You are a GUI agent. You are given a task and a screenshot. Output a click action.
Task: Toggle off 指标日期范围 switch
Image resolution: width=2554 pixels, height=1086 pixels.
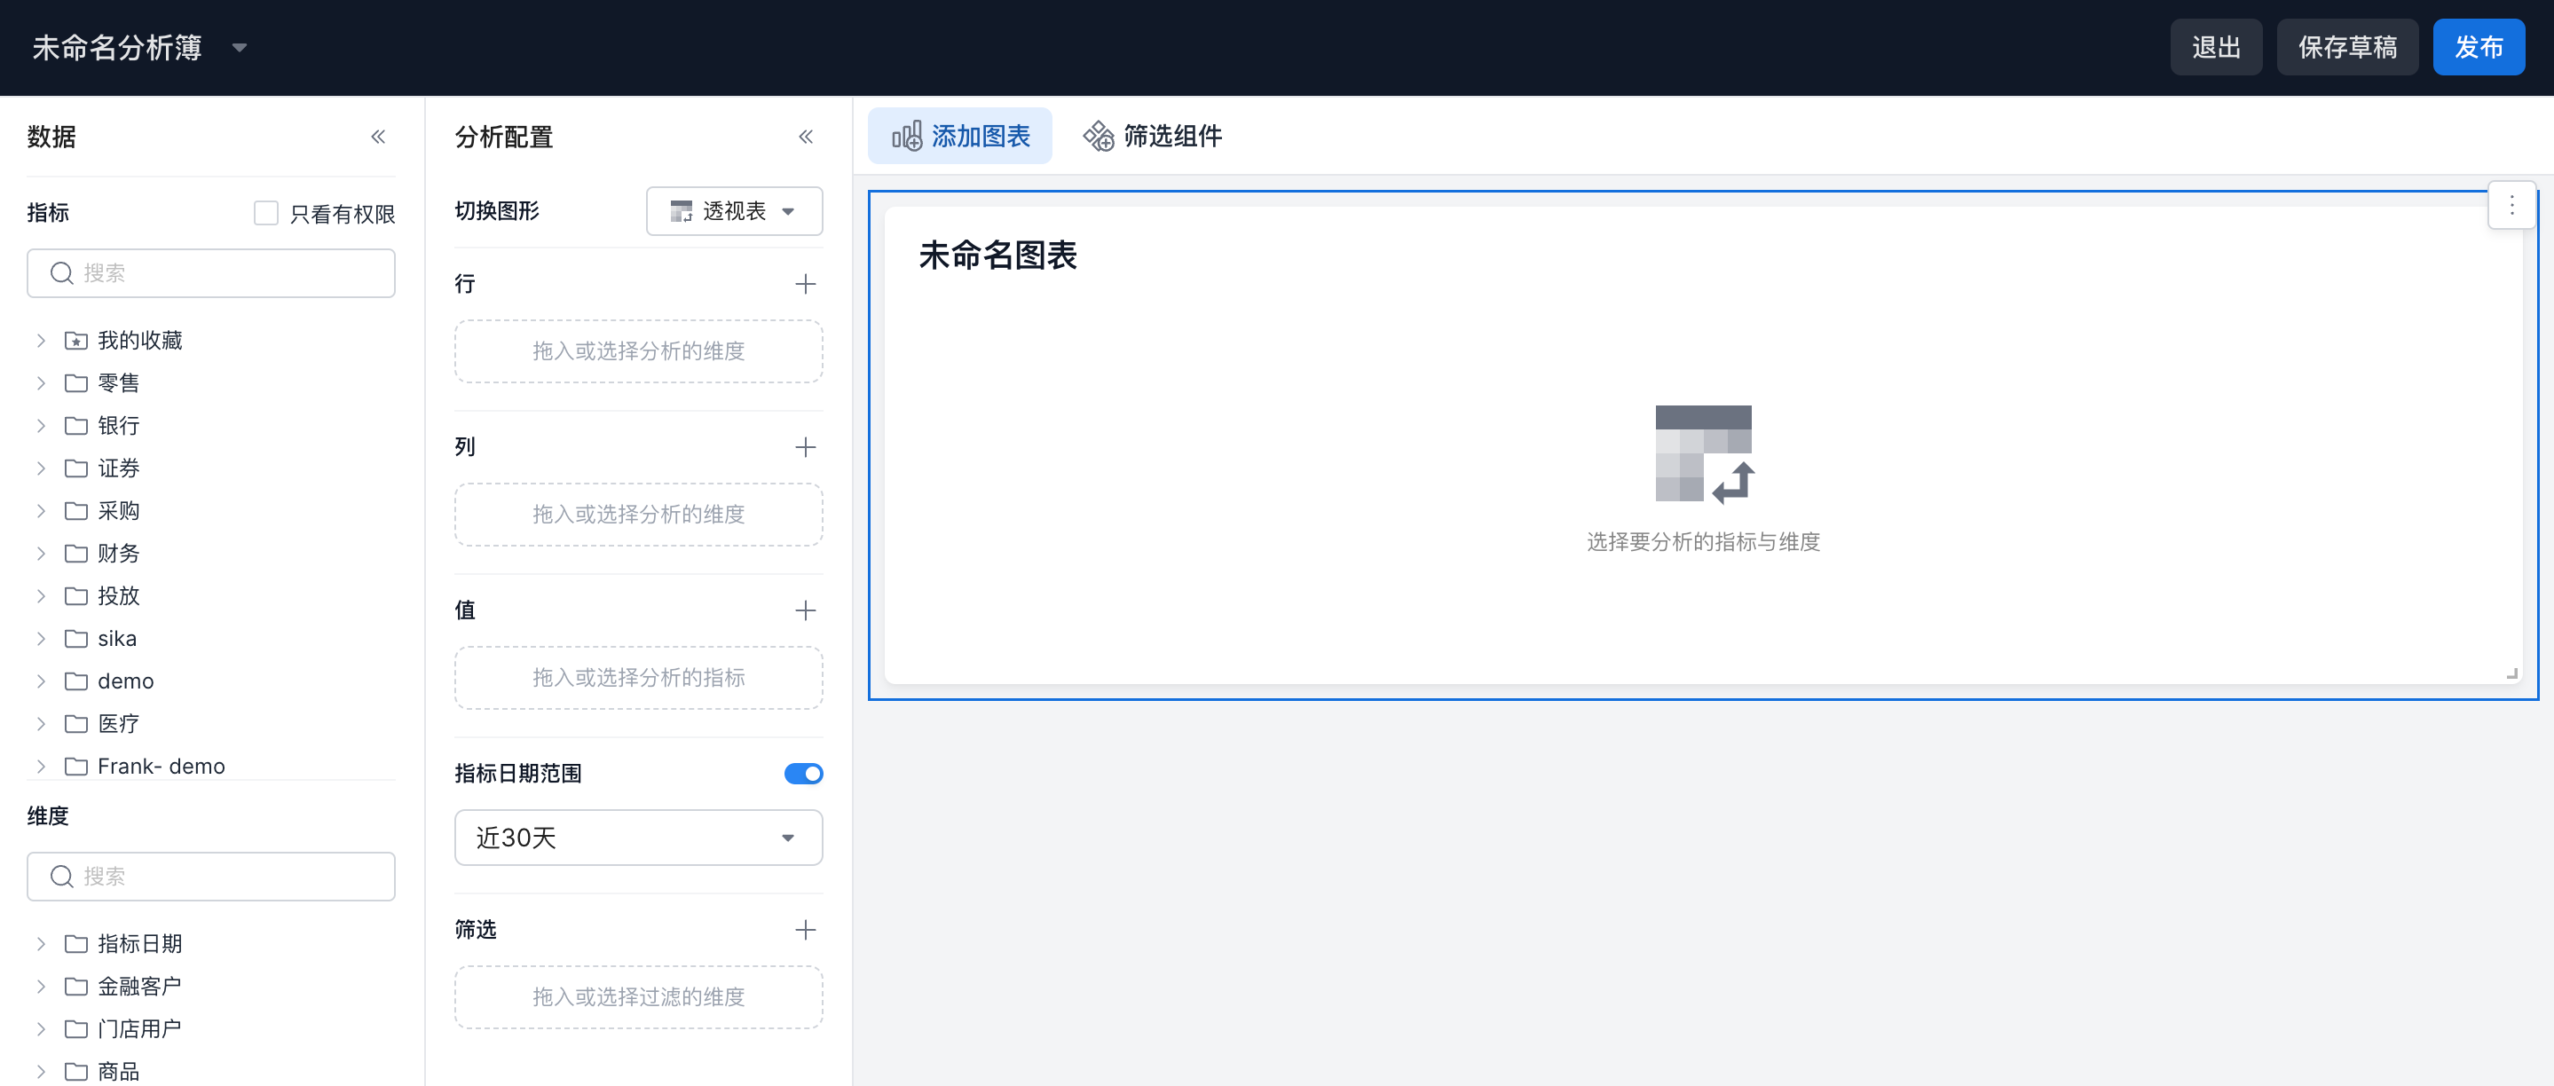point(803,774)
